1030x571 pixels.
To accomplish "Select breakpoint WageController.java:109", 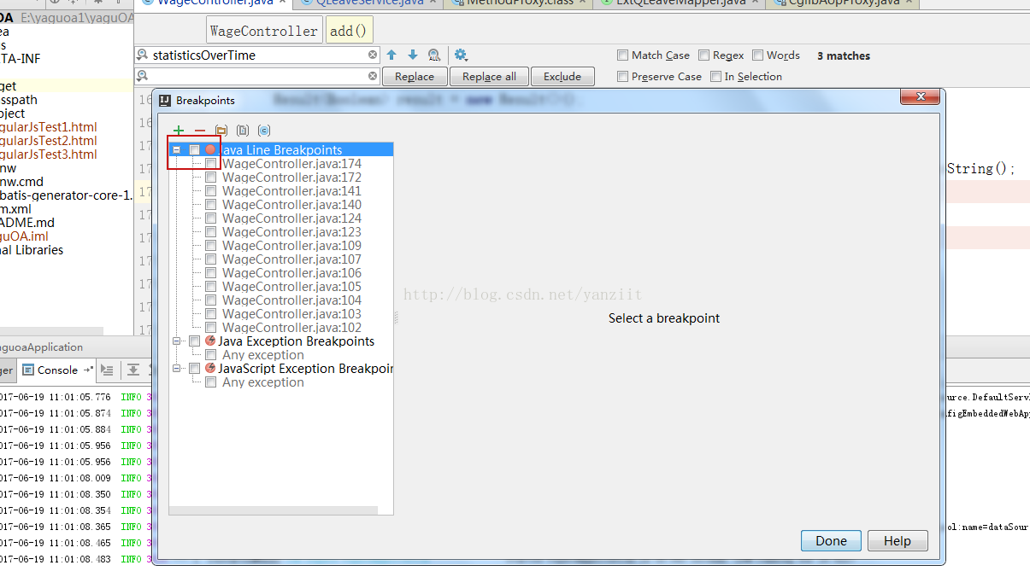I will (291, 246).
